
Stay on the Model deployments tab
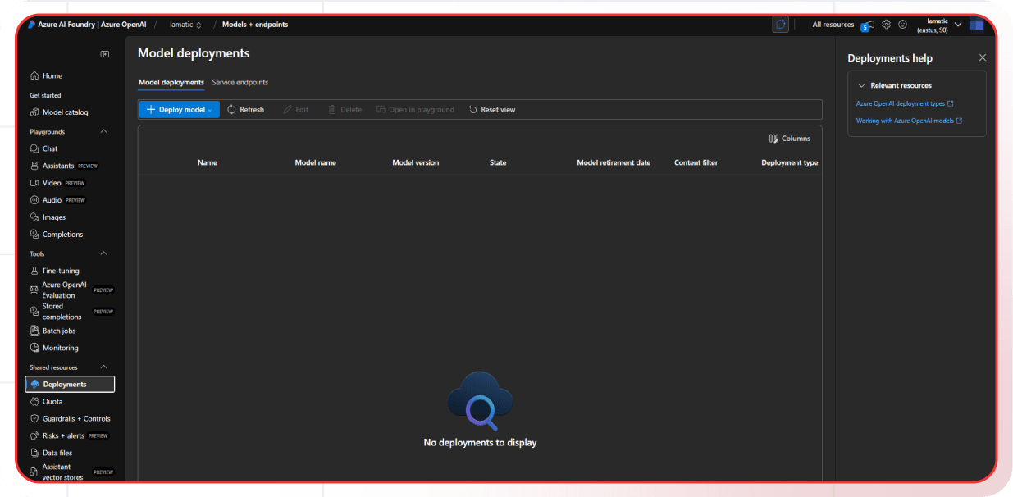[171, 82]
